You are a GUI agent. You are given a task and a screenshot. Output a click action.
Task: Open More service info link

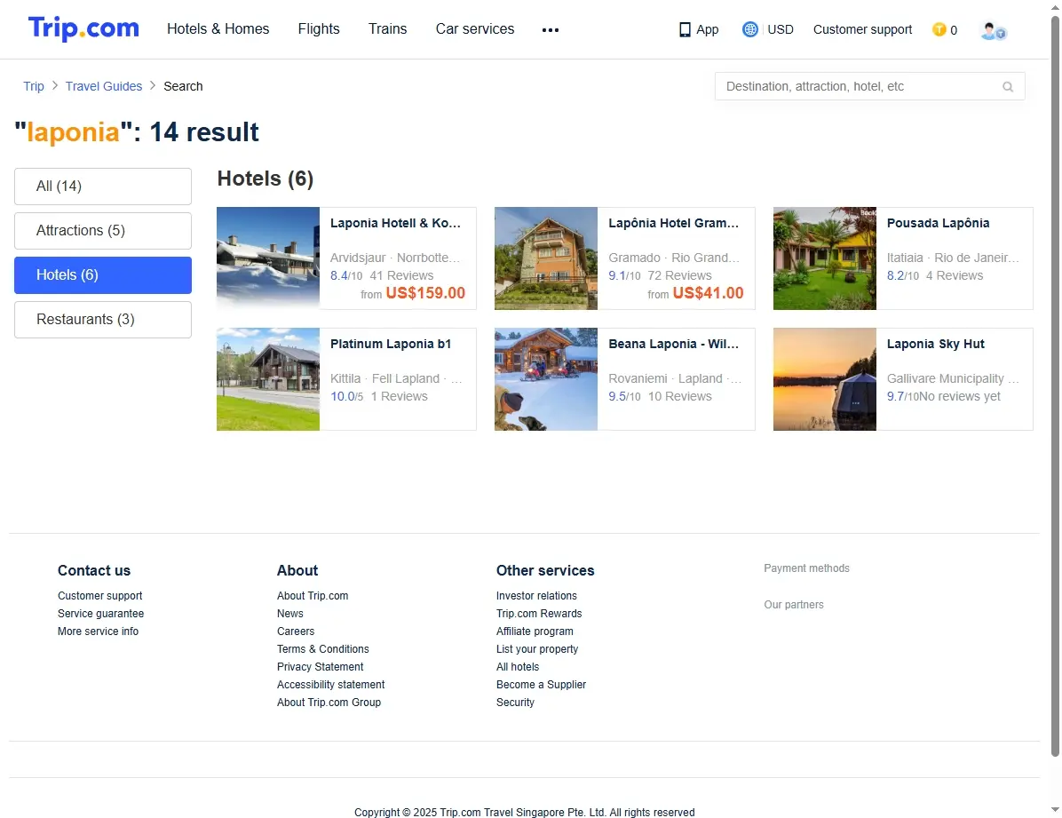[x=99, y=631]
